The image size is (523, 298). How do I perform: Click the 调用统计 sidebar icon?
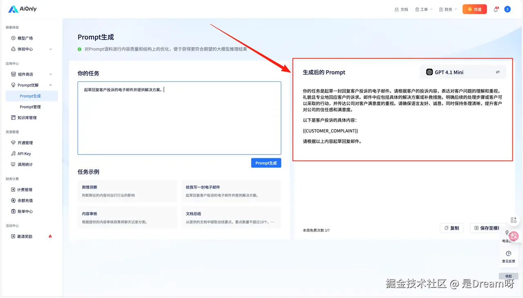tap(13, 164)
